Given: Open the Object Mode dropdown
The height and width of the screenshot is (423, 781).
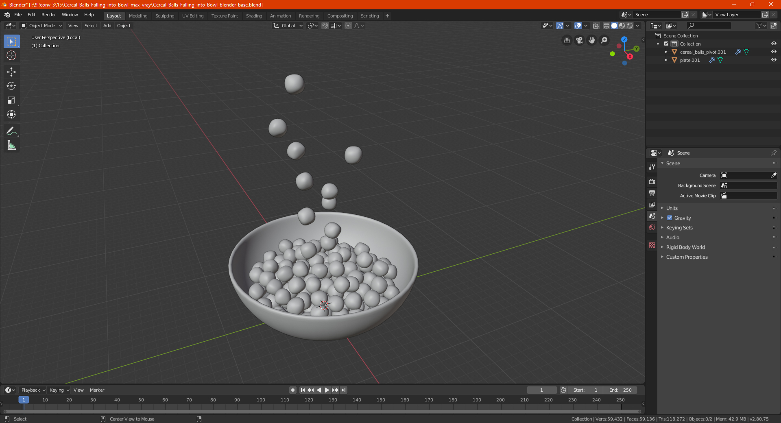Looking at the screenshot, I should [x=41, y=26].
